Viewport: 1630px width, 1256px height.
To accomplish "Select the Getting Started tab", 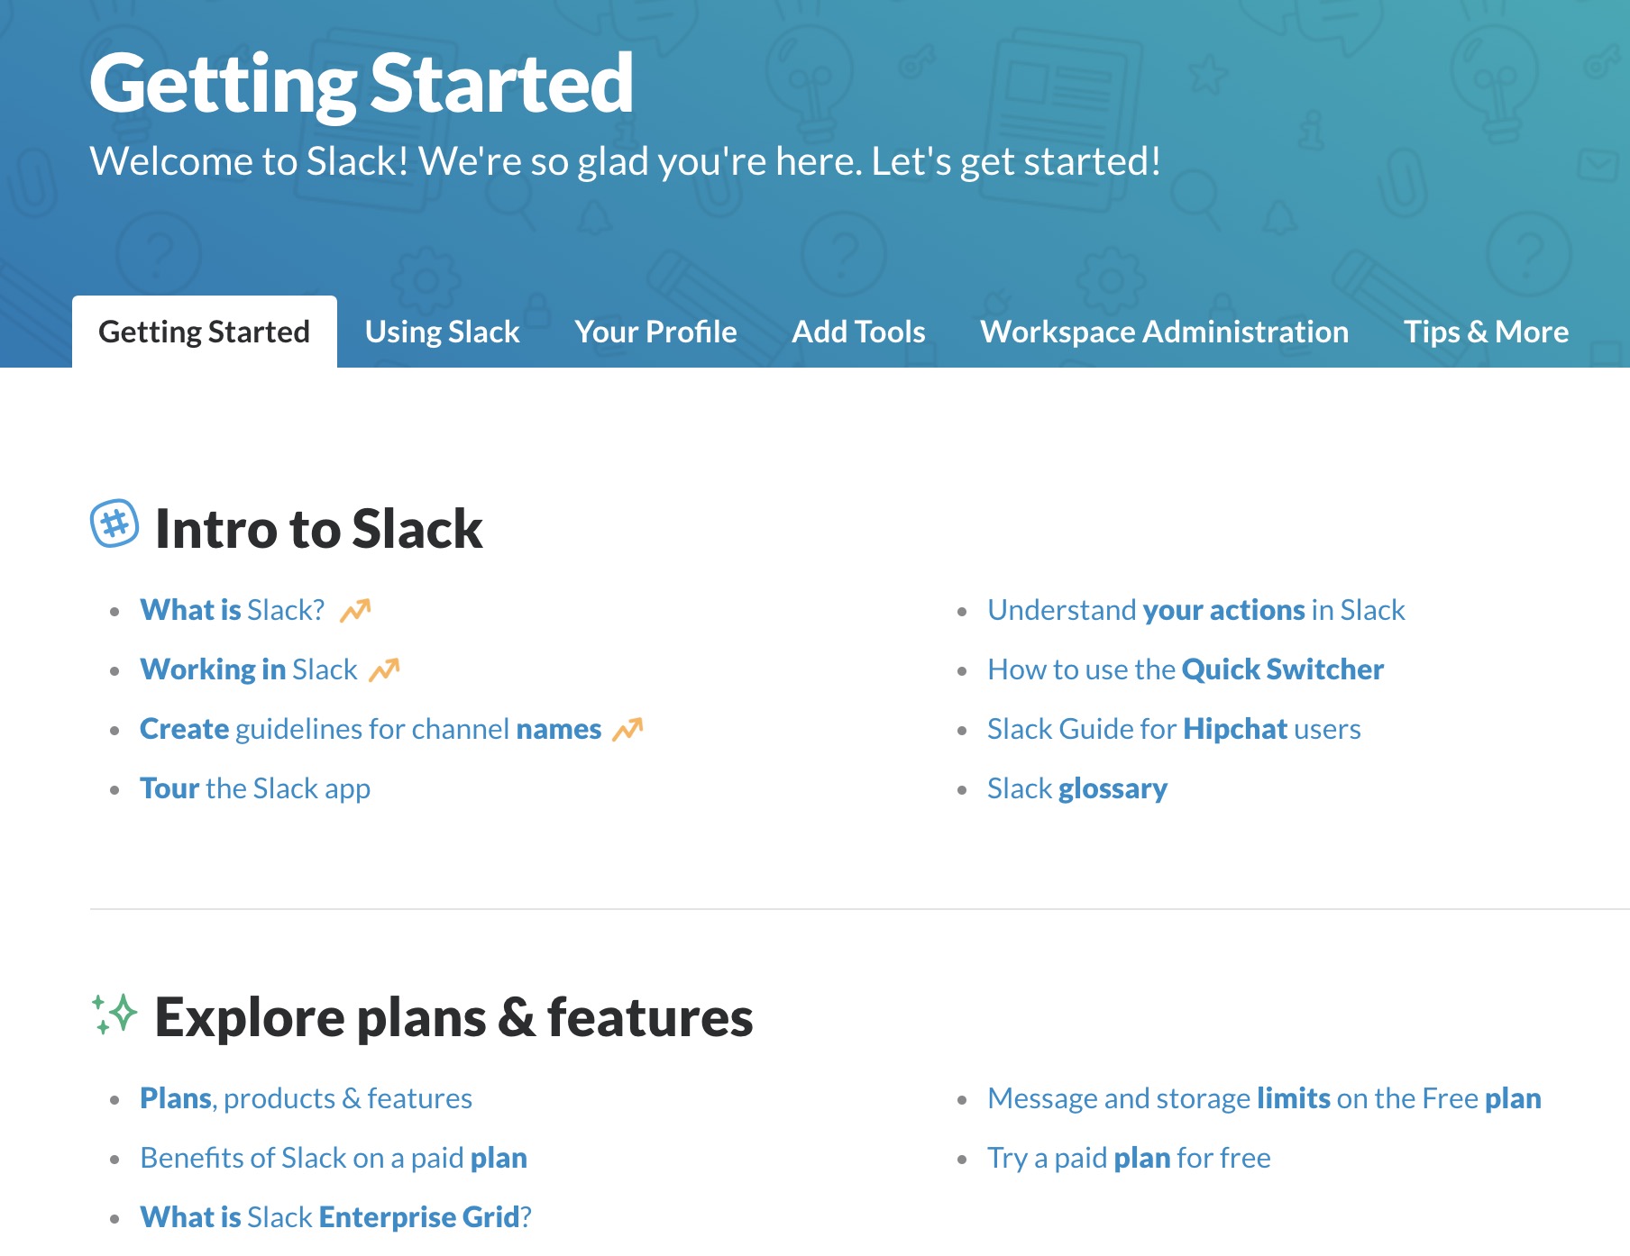I will click(203, 331).
